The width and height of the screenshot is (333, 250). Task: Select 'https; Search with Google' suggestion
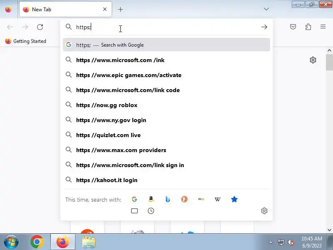click(166, 45)
